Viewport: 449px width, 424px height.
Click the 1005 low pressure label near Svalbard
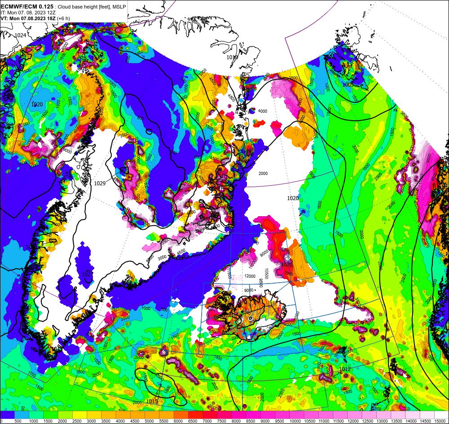[348, 85]
